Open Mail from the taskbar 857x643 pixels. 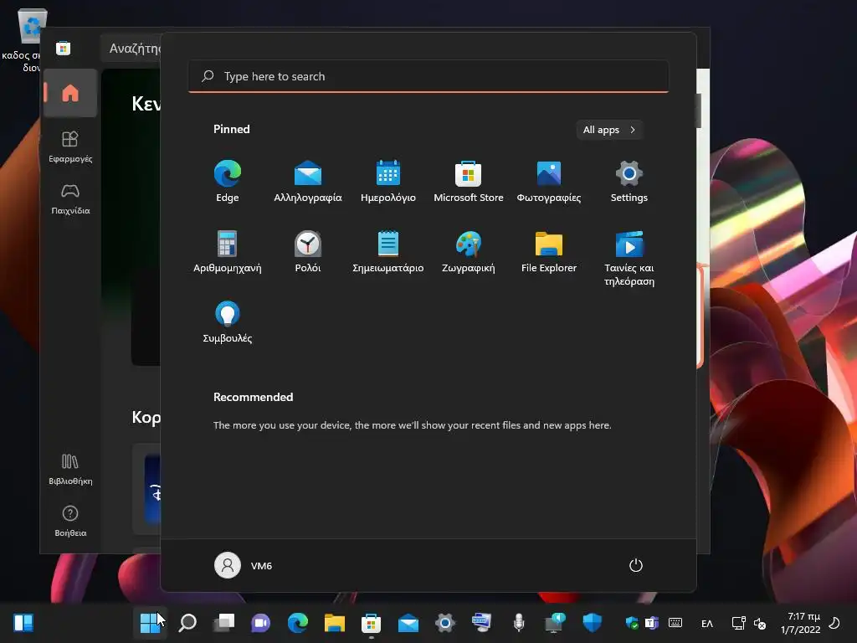pyautogui.click(x=408, y=622)
